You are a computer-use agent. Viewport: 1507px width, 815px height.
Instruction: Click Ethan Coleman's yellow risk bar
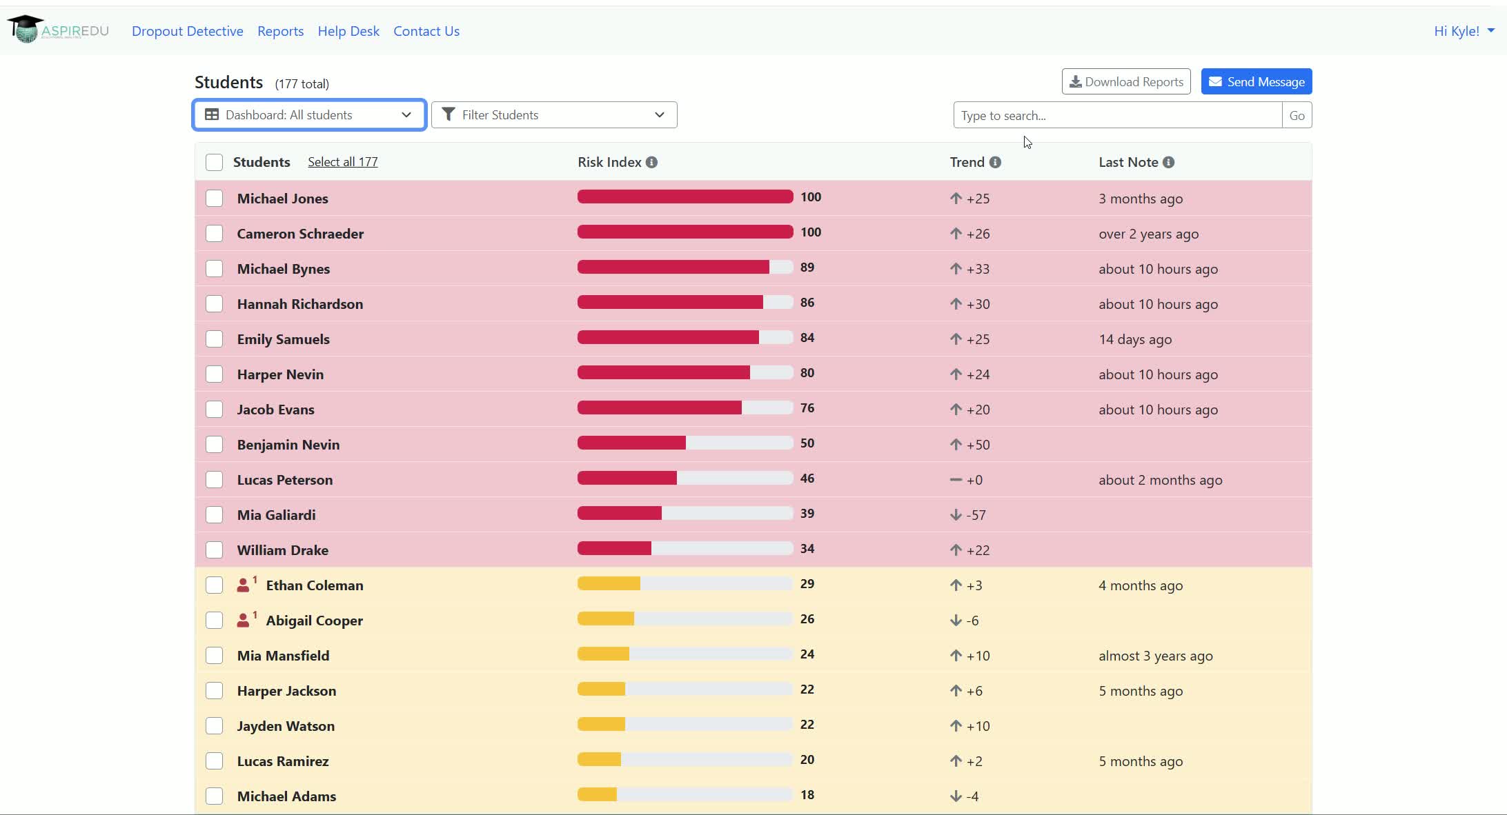(685, 584)
